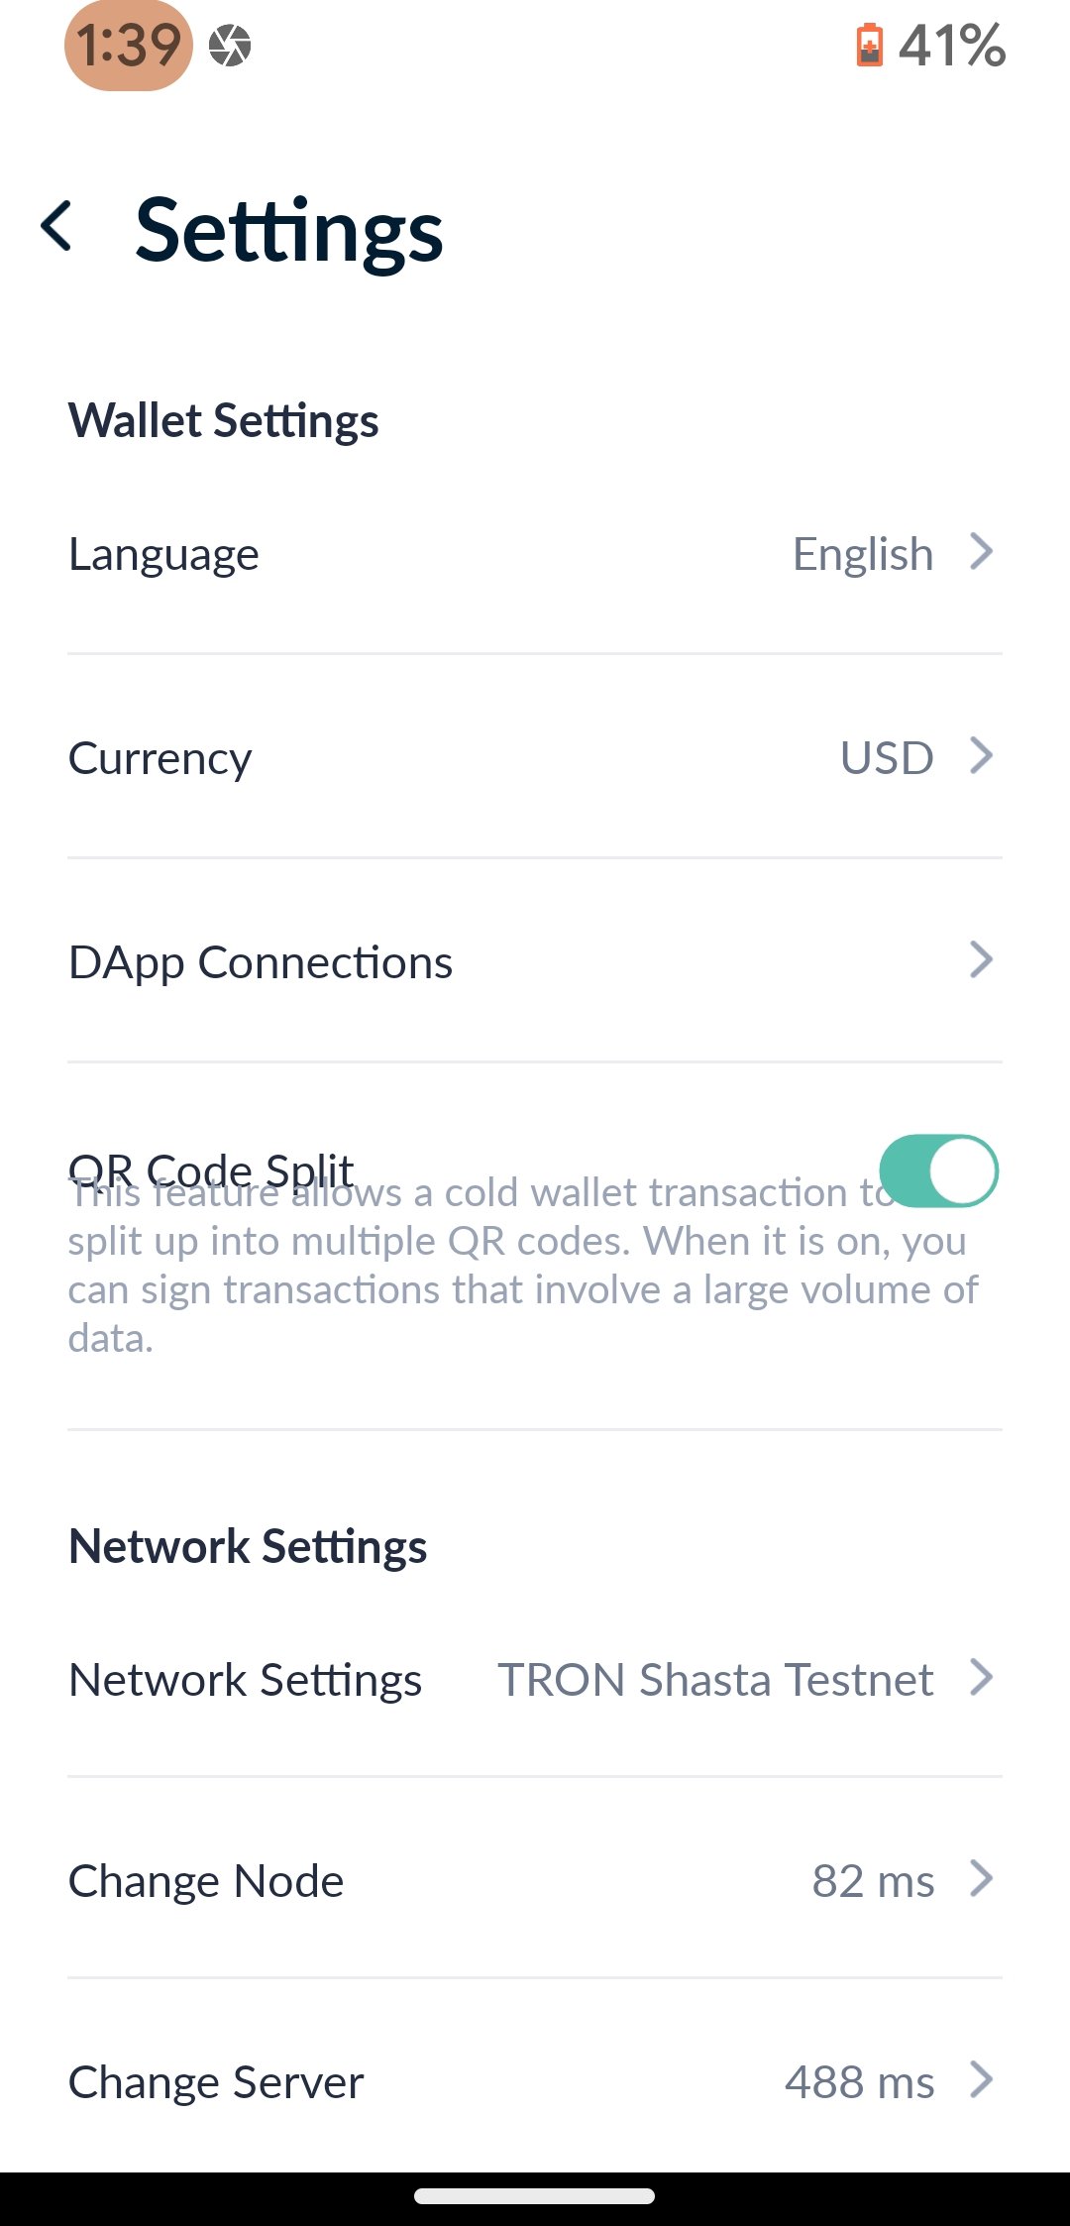This screenshot has height=2226, width=1070.
Task: Open the Language menu item
Action: [164, 554]
